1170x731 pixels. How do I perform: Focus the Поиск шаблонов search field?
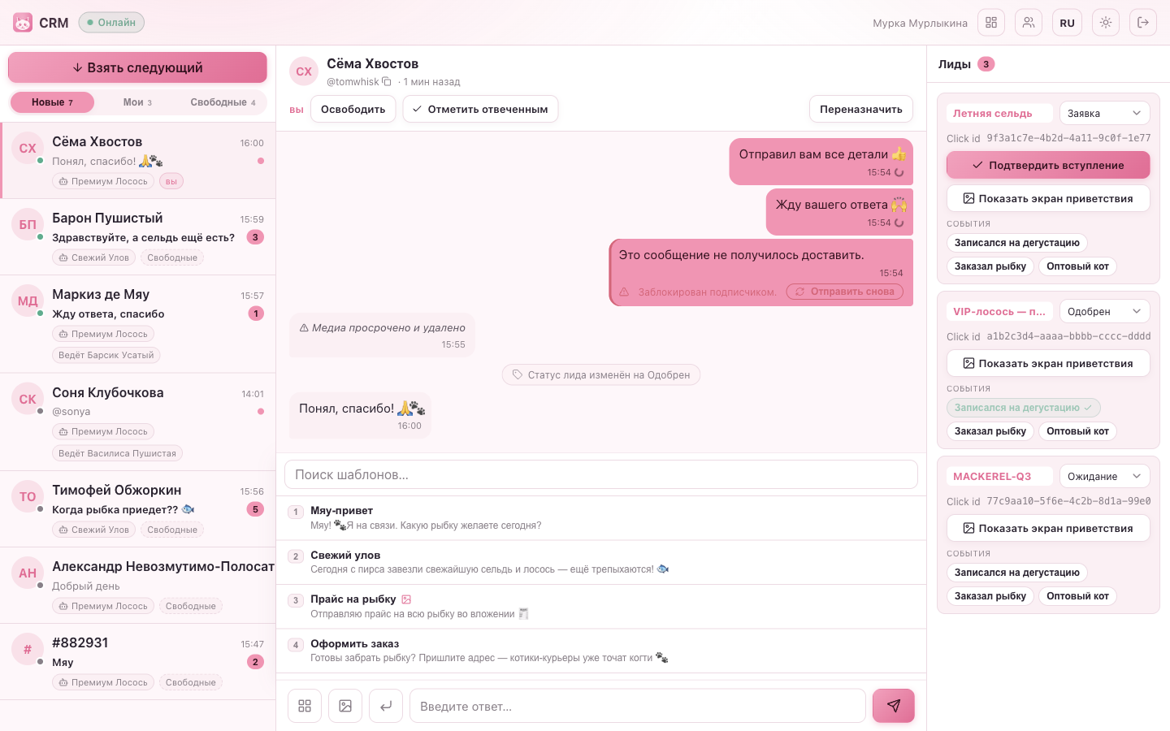601,475
